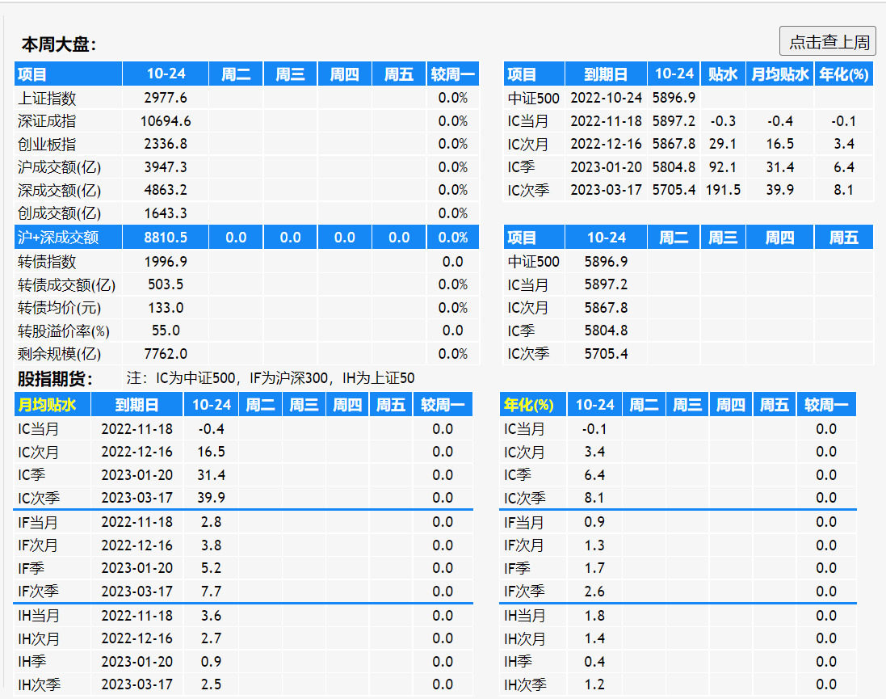Select the 剩余规模(亿) row label

pyautogui.click(x=59, y=354)
